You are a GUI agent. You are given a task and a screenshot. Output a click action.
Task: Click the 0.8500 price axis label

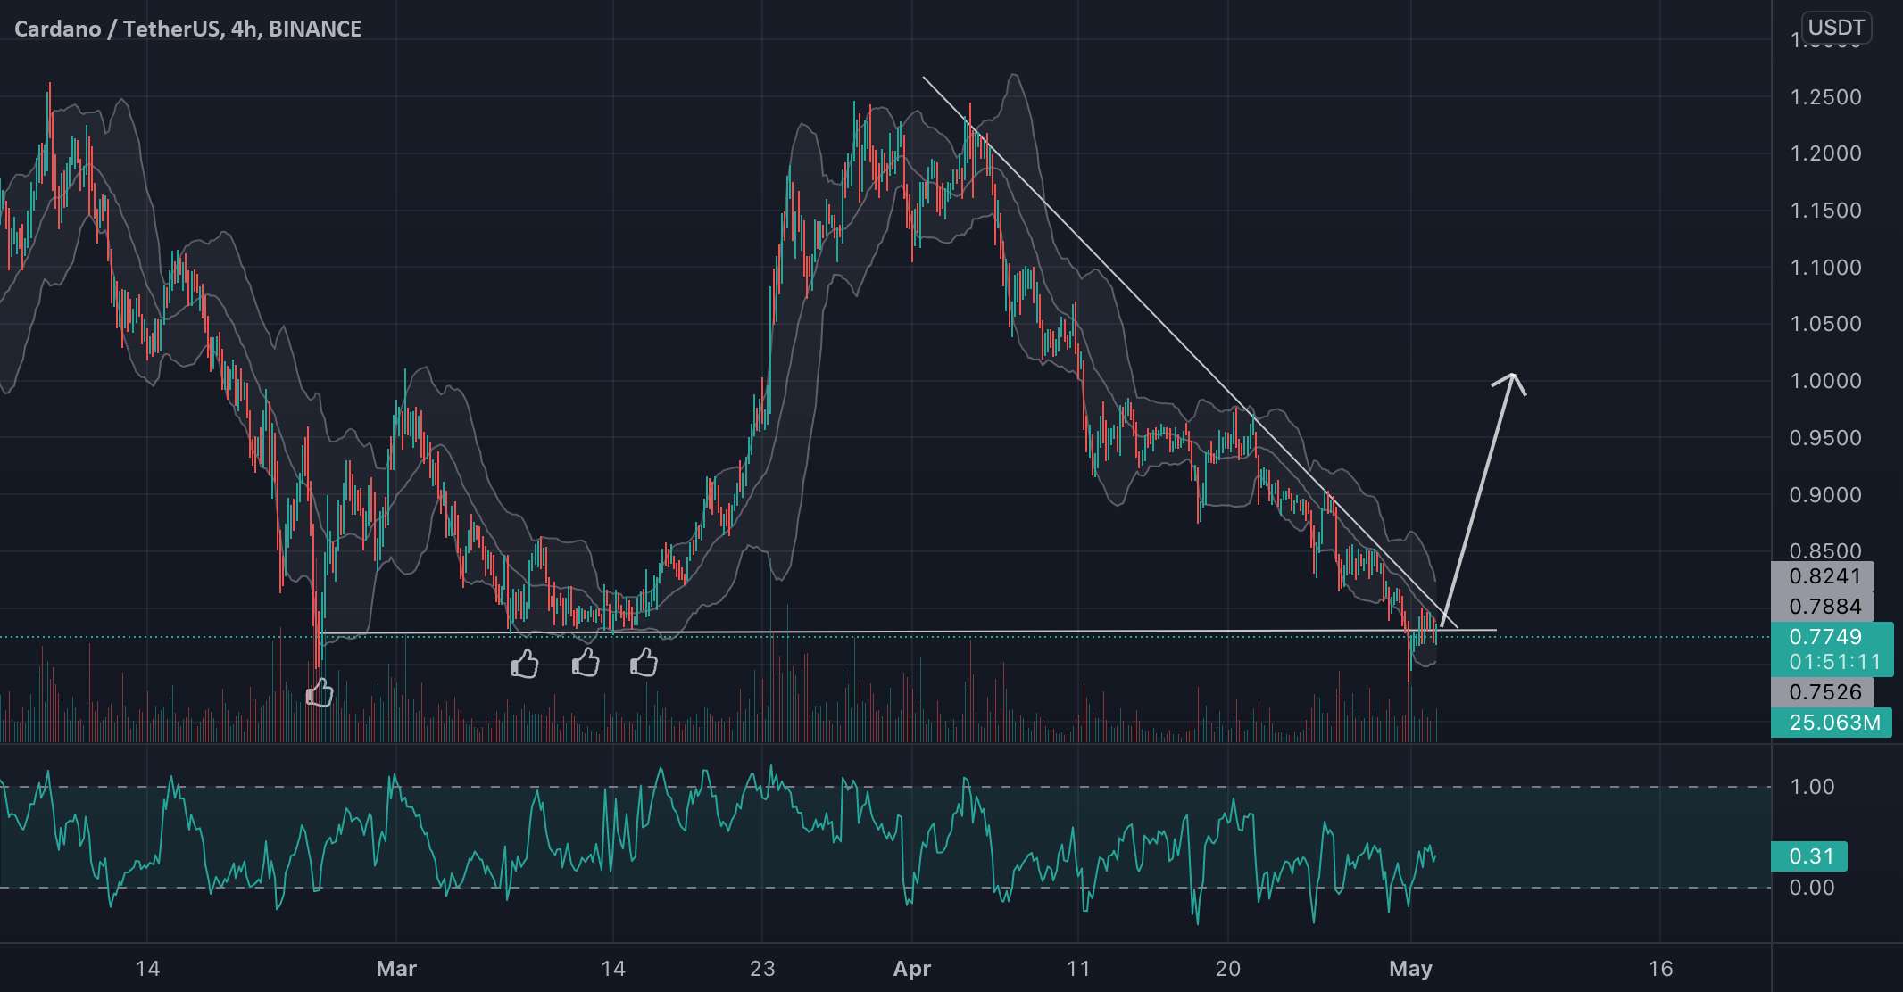1826,551
